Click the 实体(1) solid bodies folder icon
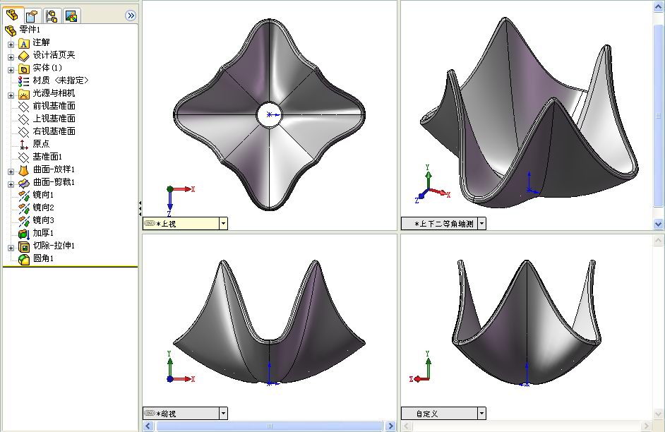 [24, 68]
